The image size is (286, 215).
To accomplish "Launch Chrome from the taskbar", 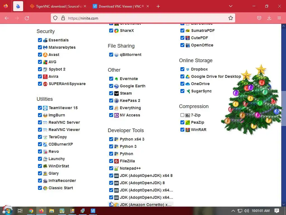I will click(31, 211).
